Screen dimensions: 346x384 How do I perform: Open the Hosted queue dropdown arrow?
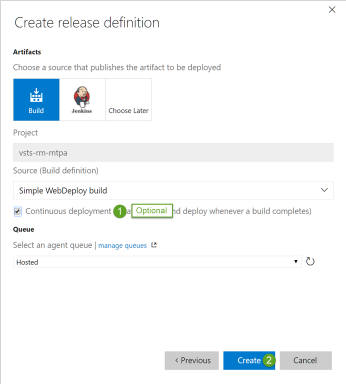pyautogui.click(x=296, y=261)
